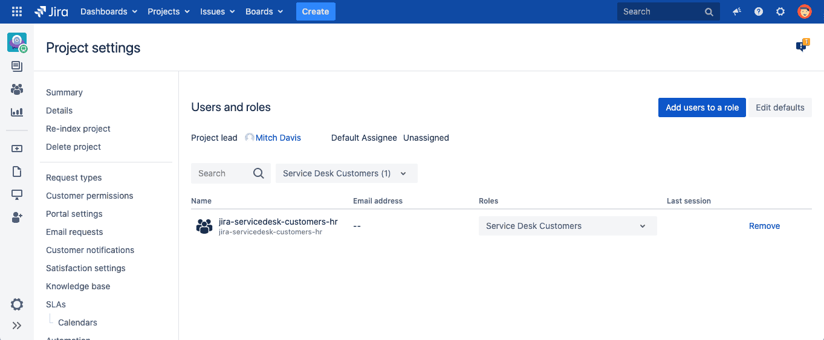This screenshot has width=824, height=340.
Task: Open the Reports chart sidebar icon
Action: [17, 112]
